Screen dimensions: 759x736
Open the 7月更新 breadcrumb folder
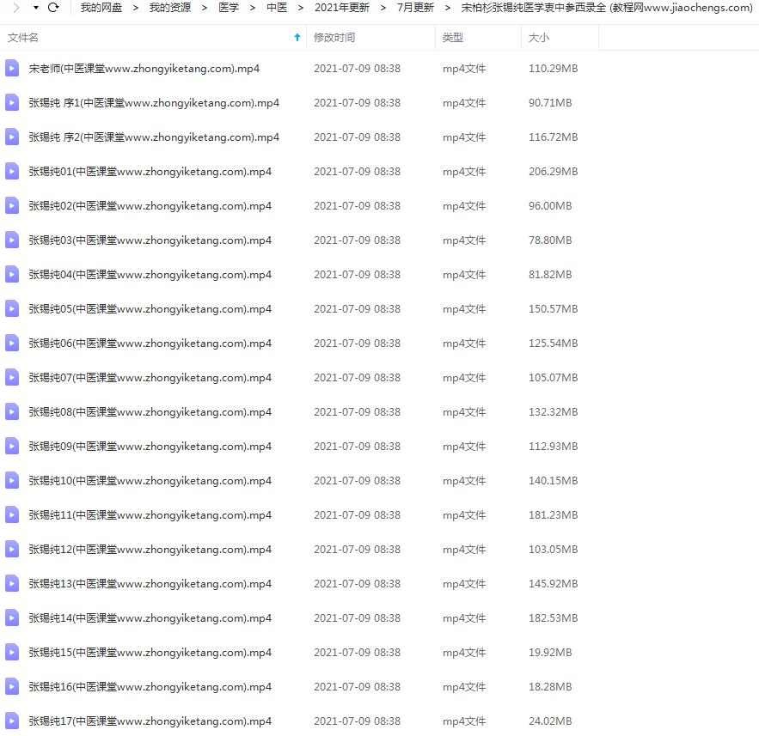click(415, 8)
